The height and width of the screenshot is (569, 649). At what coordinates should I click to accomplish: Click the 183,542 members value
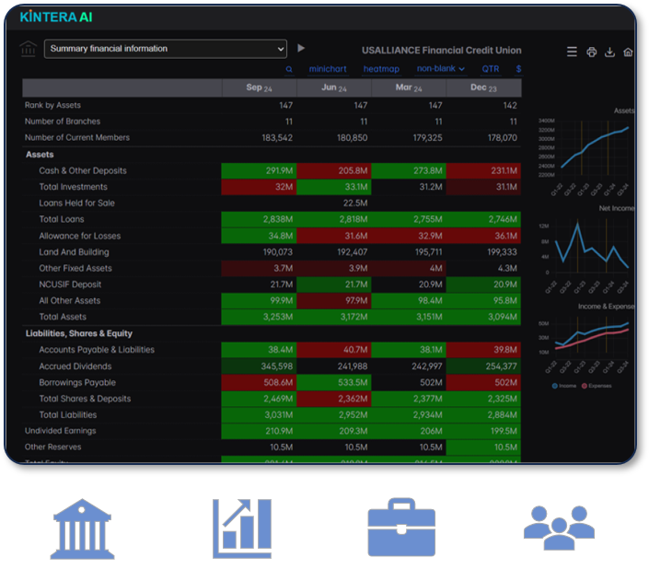point(277,137)
